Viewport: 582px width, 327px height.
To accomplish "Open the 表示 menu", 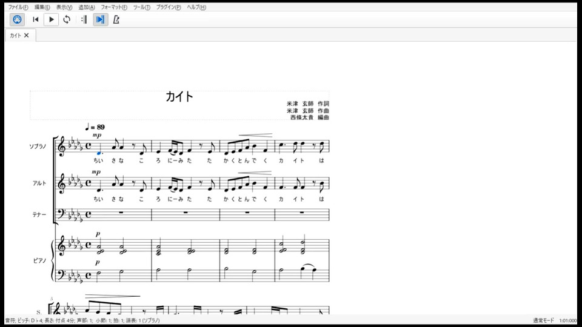I will (64, 7).
